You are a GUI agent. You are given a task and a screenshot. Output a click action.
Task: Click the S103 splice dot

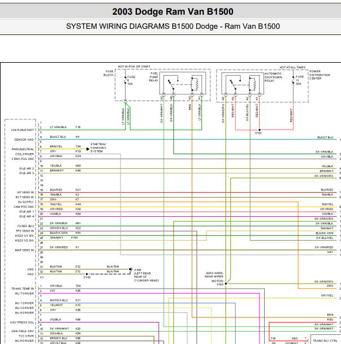coord(226,284)
